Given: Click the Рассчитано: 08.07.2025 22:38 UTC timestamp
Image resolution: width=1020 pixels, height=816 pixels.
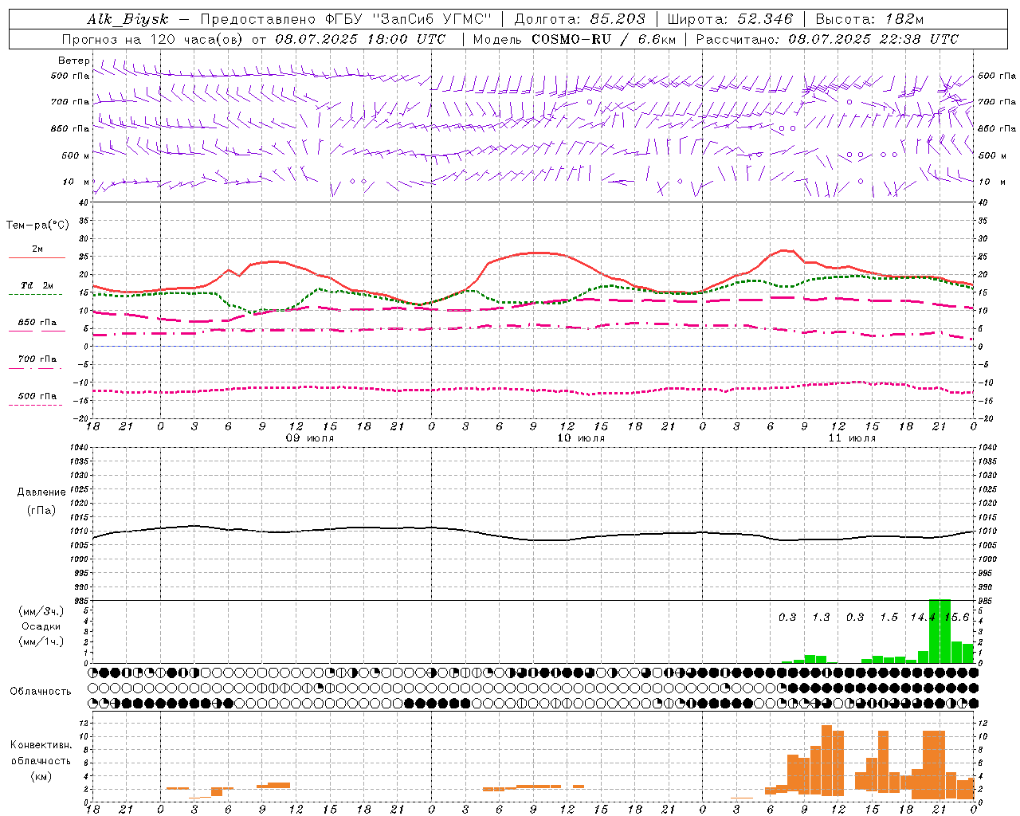Looking at the screenshot, I should pyautogui.click(x=827, y=39).
